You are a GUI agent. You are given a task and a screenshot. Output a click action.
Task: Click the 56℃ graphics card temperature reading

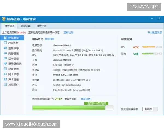[136, 54]
